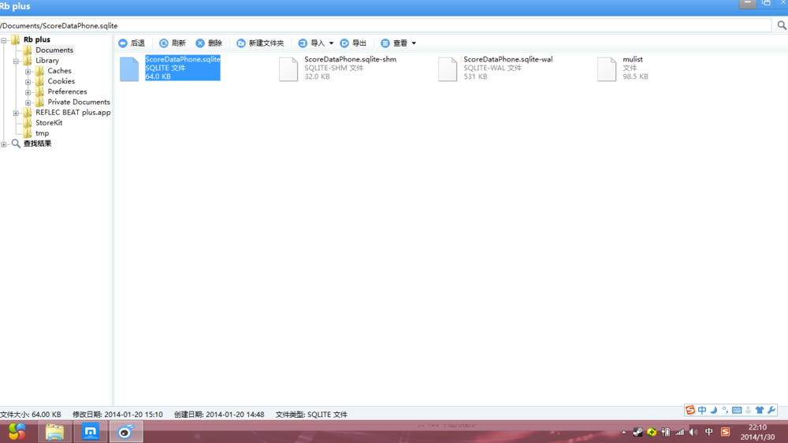
Task: Select the ScoreDataPhone.sqlite-shm file icon
Action: pyautogui.click(x=288, y=69)
